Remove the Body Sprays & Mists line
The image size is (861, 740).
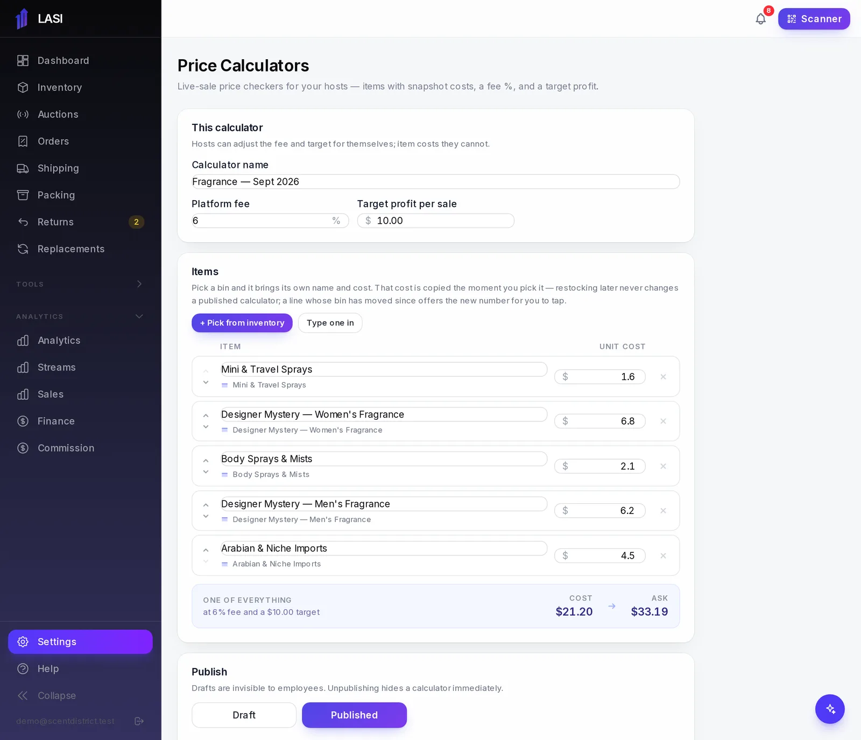pyautogui.click(x=663, y=466)
